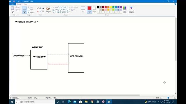Viewport: 186px width, 104px height.
Task: Choose the Oval shape
Action: [x=58, y=7]
